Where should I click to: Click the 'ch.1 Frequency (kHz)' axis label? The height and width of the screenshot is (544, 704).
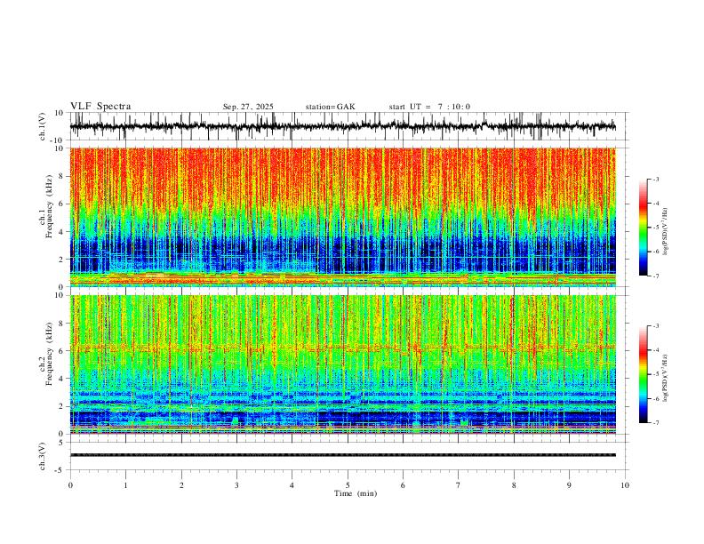point(45,204)
